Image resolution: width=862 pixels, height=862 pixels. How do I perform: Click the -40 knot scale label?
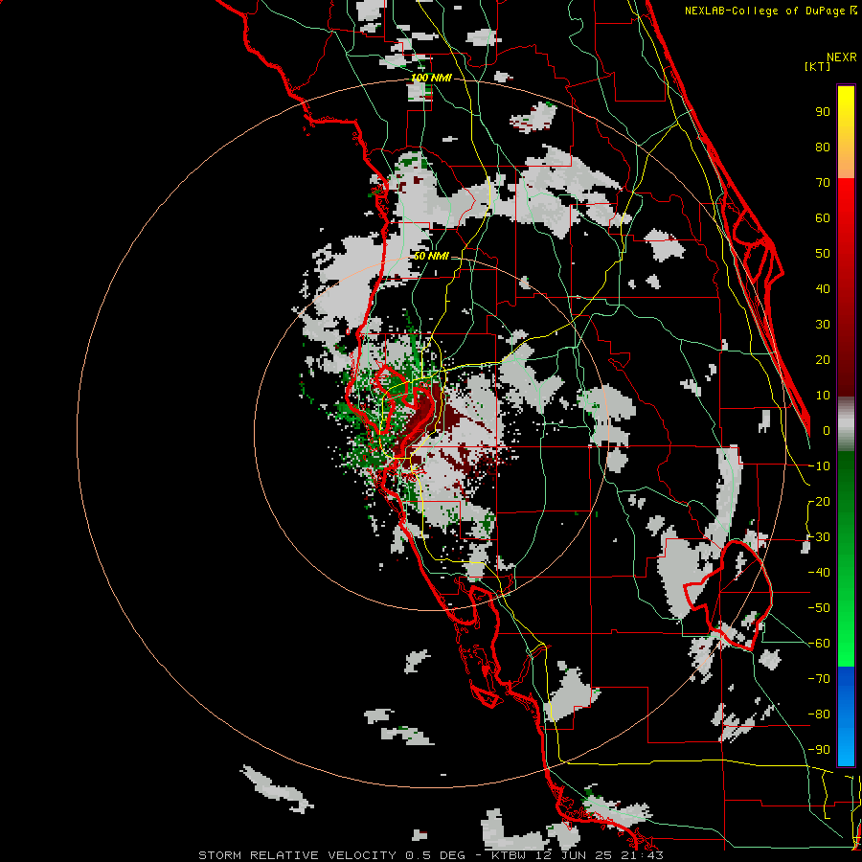(x=819, y=573)
